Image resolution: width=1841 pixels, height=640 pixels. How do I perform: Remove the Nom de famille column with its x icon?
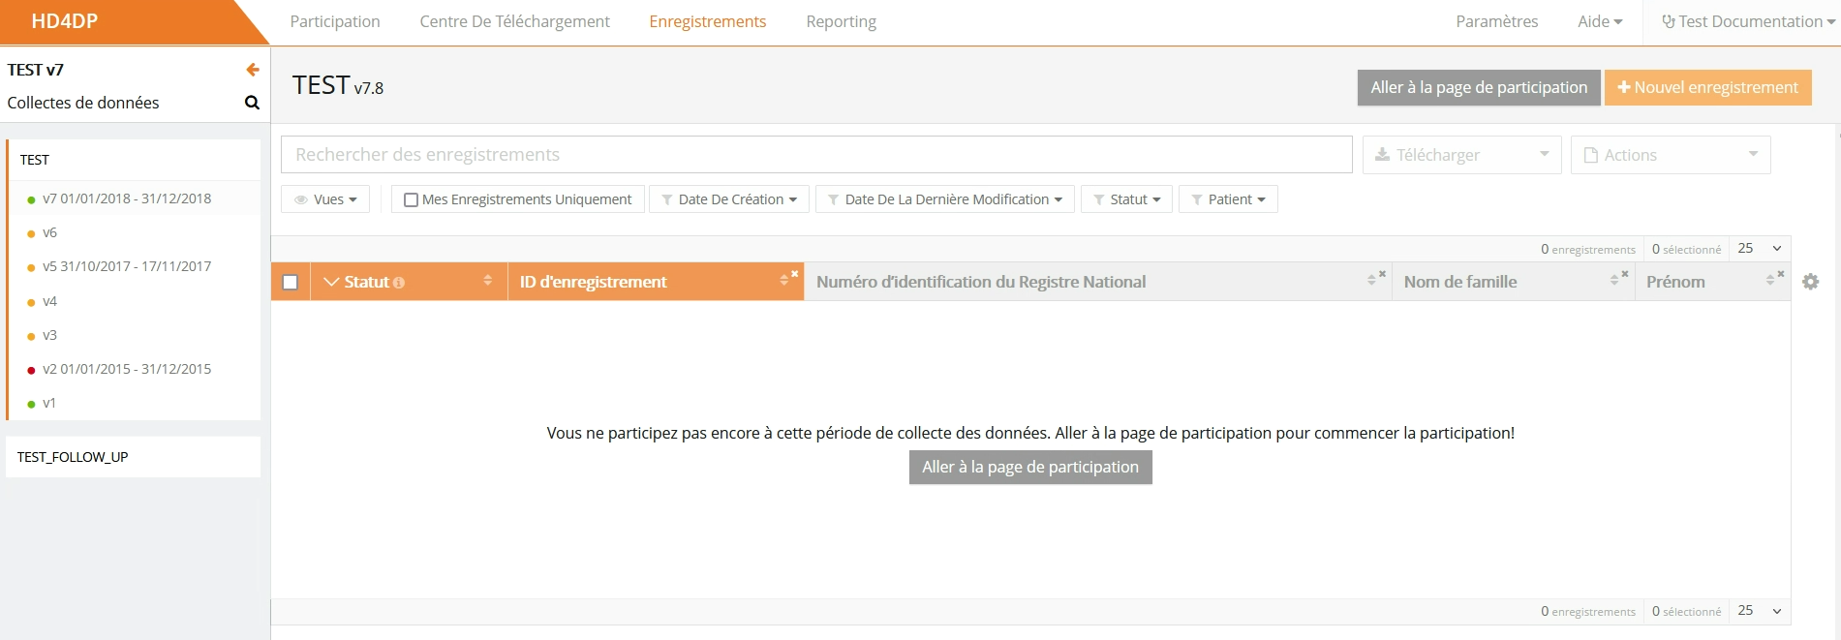point(1625,274)
